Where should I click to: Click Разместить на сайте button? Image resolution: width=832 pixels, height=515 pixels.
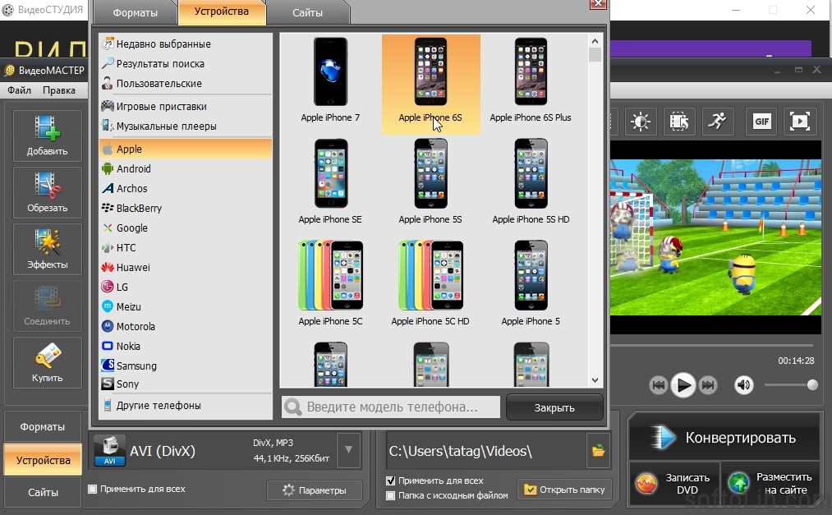click(771, 484)
